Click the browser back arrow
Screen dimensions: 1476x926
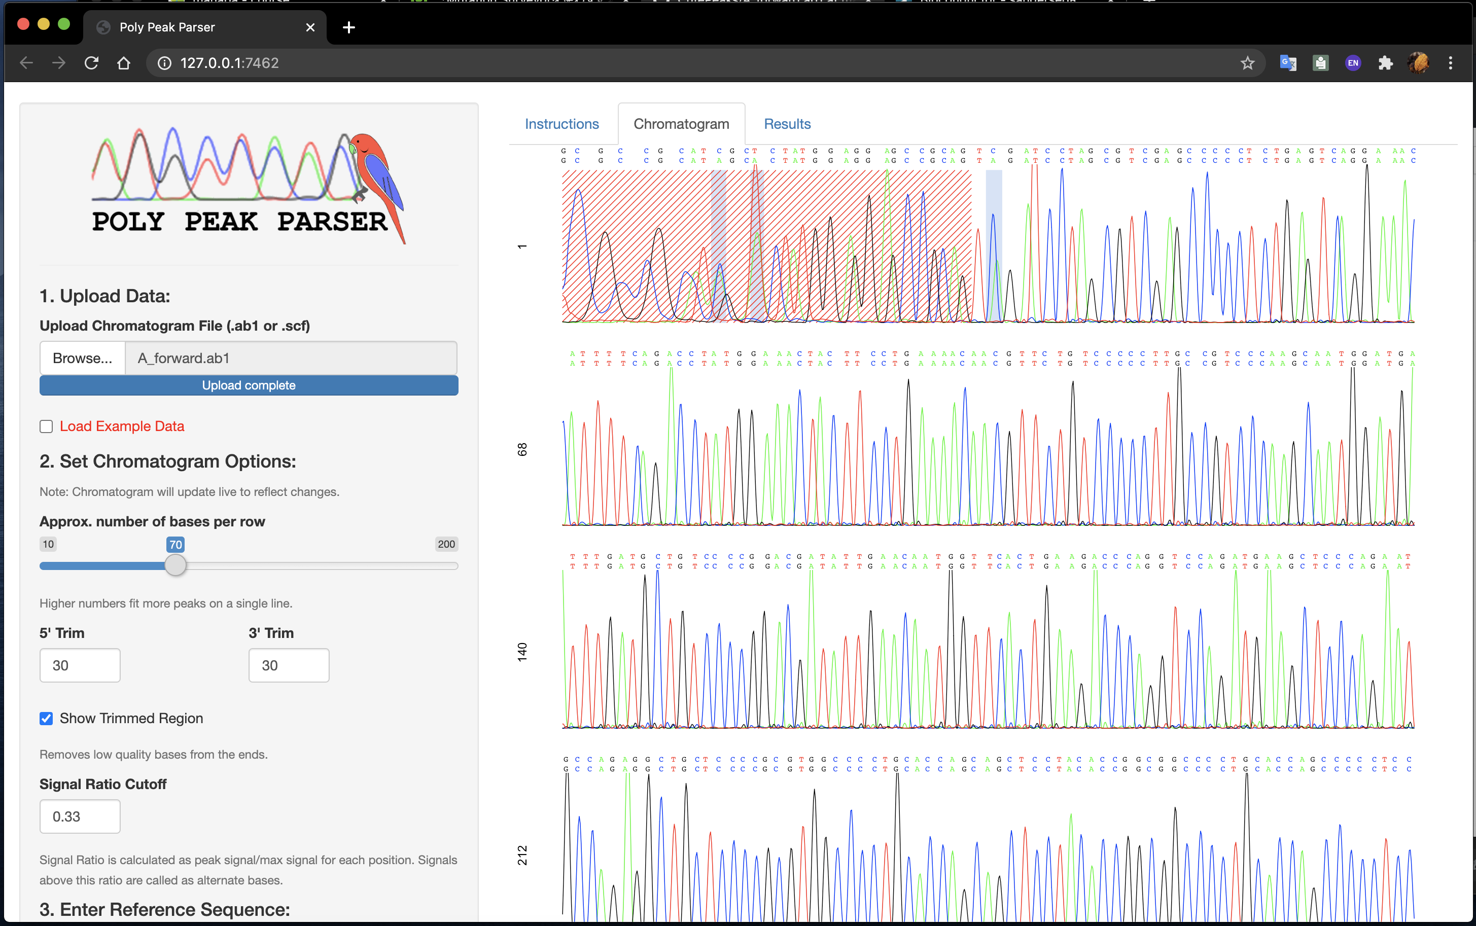pyautogui.click(x=26, y=62)
